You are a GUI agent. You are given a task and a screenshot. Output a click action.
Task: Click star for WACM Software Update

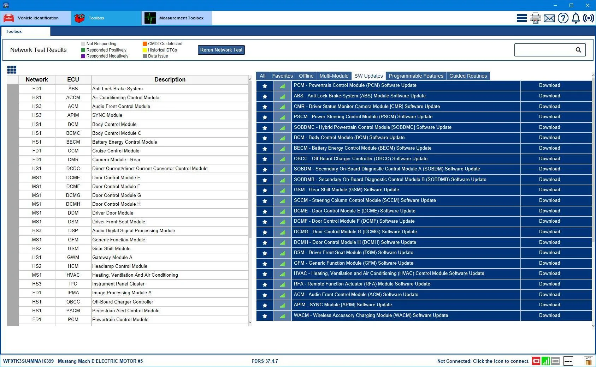coord(265,316)
